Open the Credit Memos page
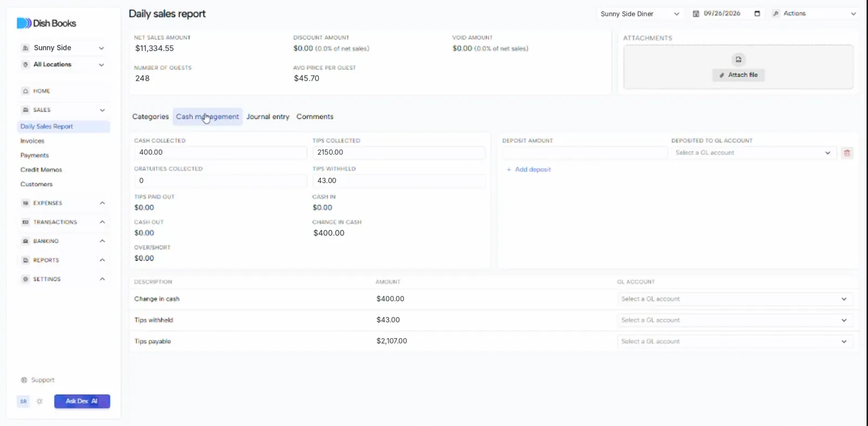 tap(41, 170)
